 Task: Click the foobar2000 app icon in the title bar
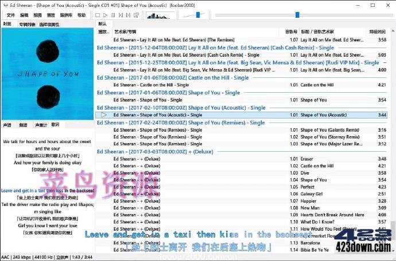(5, 5)
